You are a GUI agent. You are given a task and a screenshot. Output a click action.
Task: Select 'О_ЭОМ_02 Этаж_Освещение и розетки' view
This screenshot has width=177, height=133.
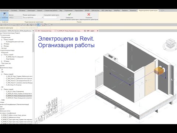(x=19, y=98)
